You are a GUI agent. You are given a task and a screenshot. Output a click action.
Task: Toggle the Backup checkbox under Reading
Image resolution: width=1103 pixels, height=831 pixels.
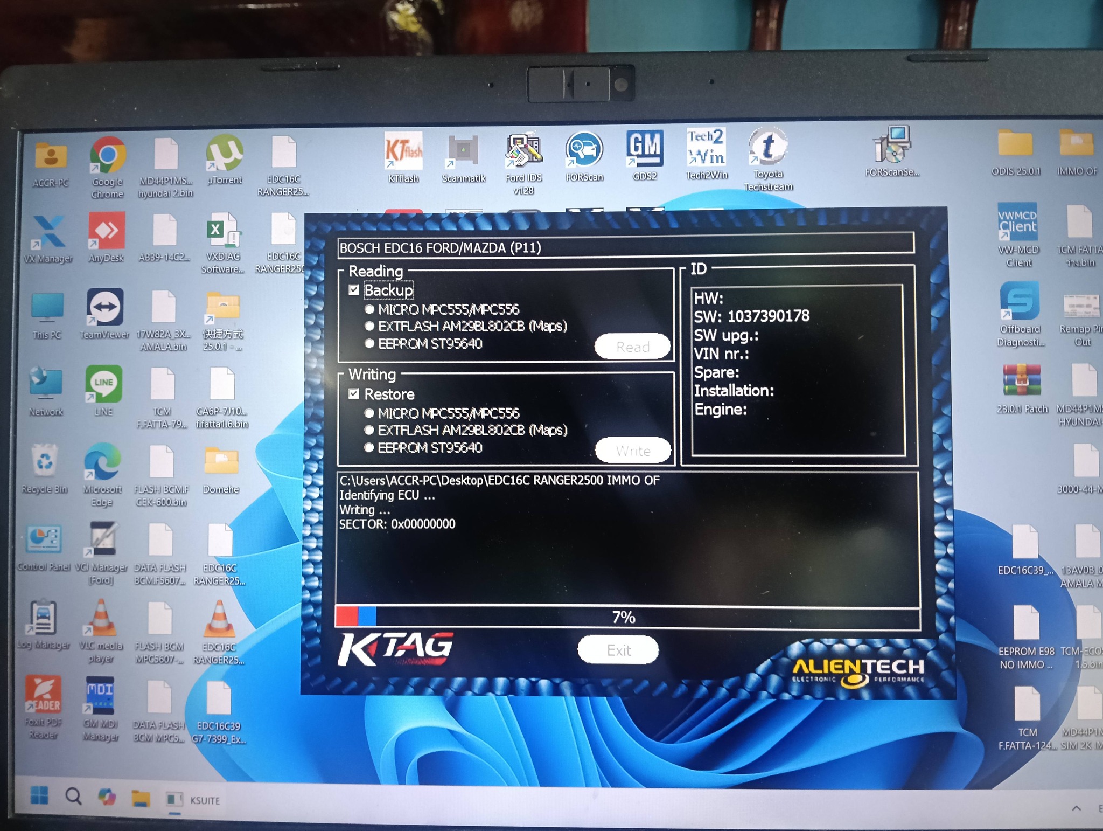pos(354,290)
